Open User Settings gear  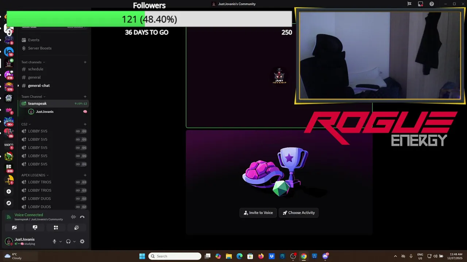(x=82, y=241)
